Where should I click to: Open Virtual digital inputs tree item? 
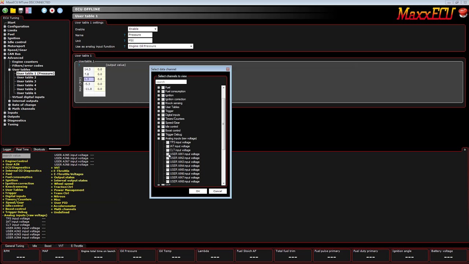[28, 97]
